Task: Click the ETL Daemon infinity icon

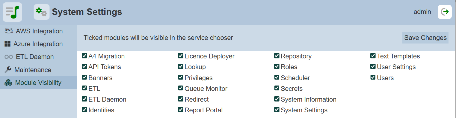Action: tap(9, 57)
